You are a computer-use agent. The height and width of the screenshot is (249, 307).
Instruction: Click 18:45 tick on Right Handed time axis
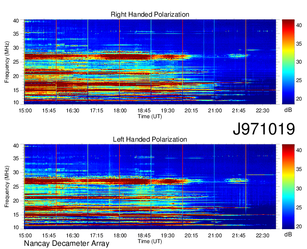pos(144,111)
